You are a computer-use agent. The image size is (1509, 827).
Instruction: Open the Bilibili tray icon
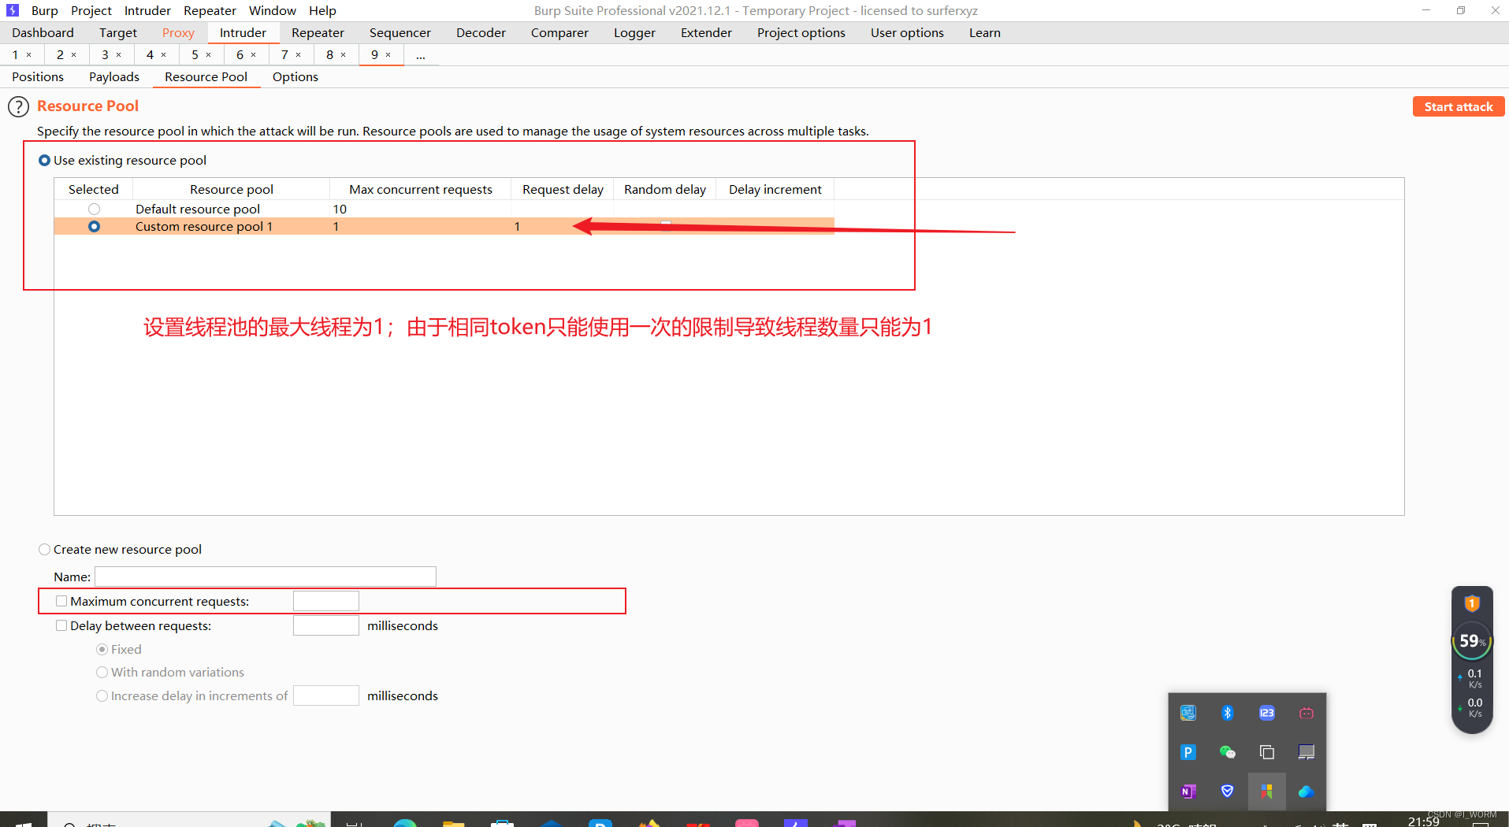click(1306, 713)
